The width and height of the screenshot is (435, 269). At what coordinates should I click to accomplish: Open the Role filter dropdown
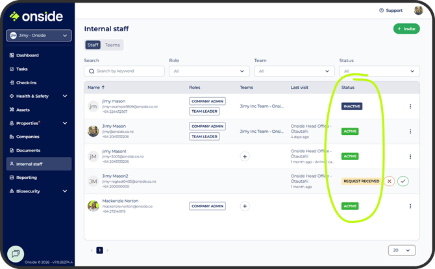[x=209, y=71]
